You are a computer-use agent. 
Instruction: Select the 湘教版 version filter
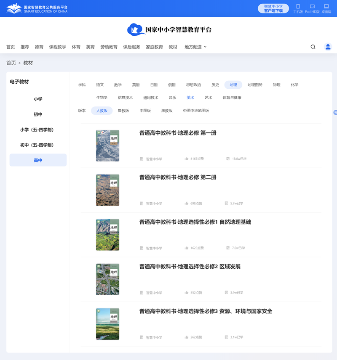(x=166, y=111)
